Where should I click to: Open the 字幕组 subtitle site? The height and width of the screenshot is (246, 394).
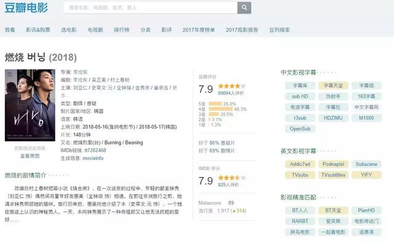click(x=366, y=85)
